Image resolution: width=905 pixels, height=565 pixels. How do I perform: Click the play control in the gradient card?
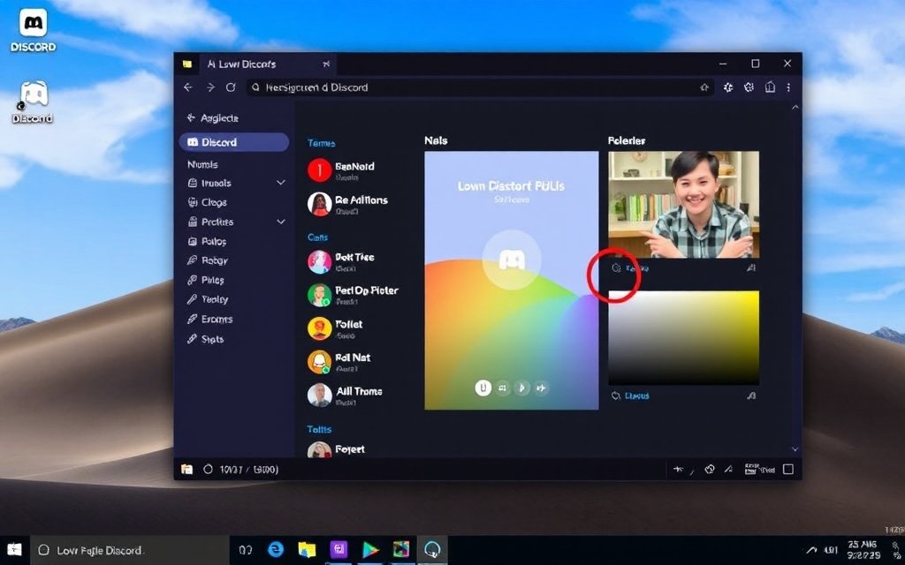pyautogui.click(x=521, y=388)
